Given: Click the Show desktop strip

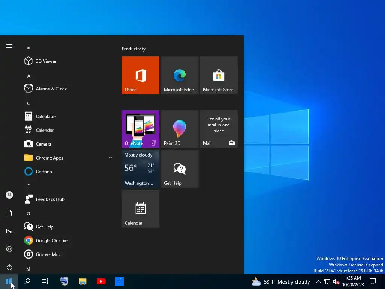Looking at the screenshot, I should pyautogui.click(x=384, y=281).
